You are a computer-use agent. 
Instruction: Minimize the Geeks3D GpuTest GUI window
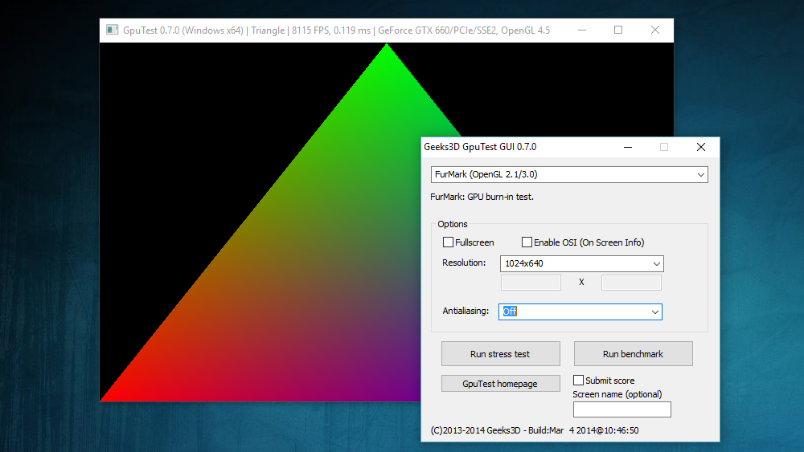(x=627, y=147)
